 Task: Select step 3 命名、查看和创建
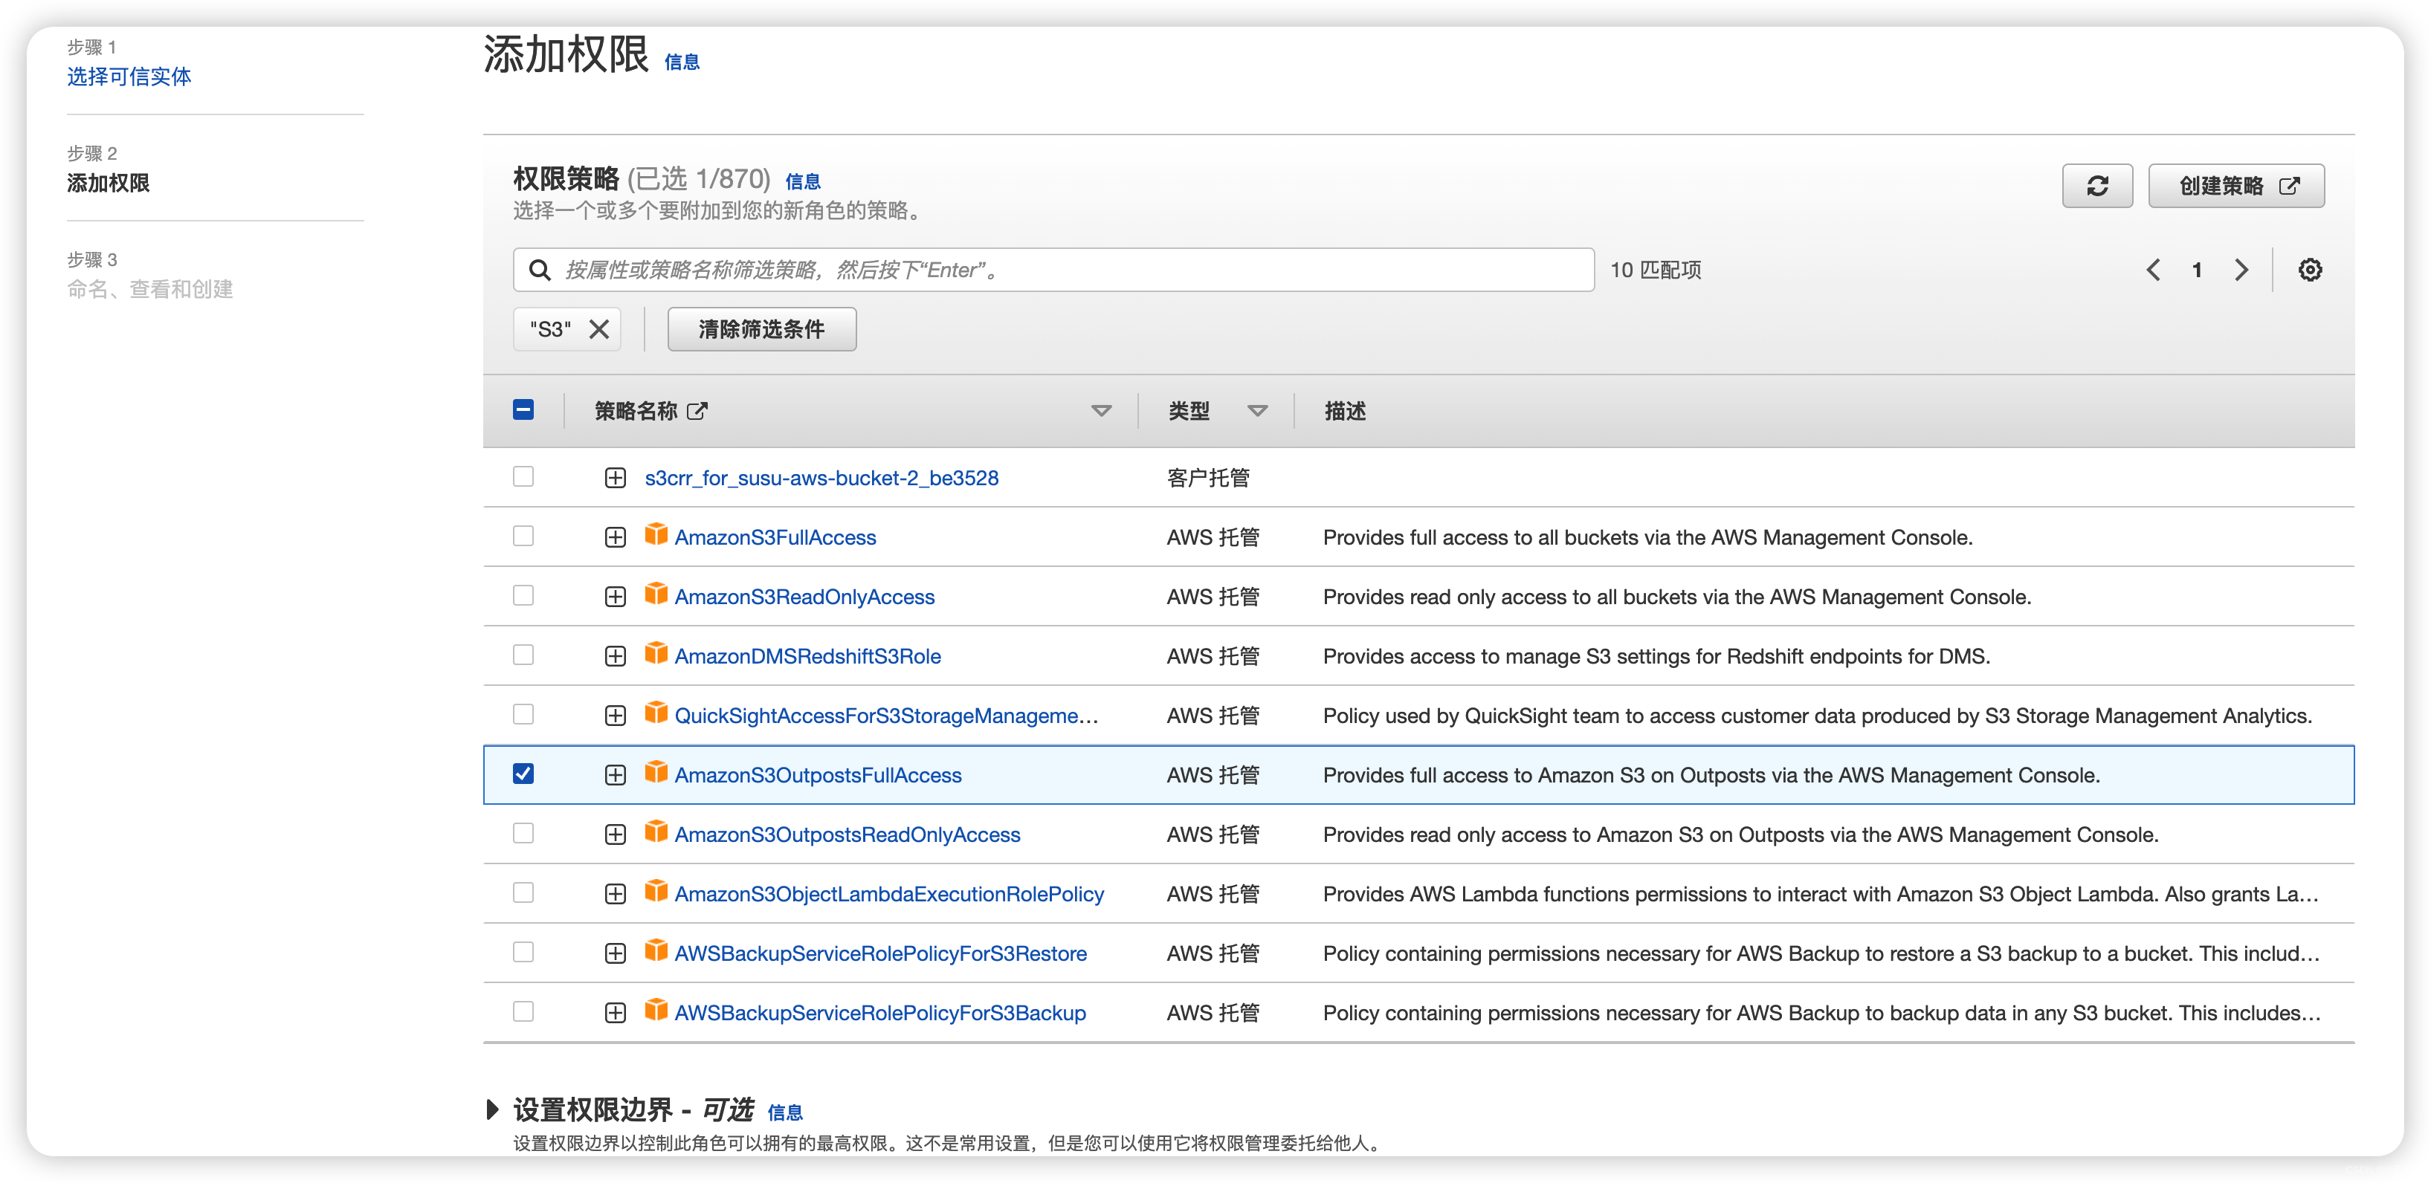(150, 290)
